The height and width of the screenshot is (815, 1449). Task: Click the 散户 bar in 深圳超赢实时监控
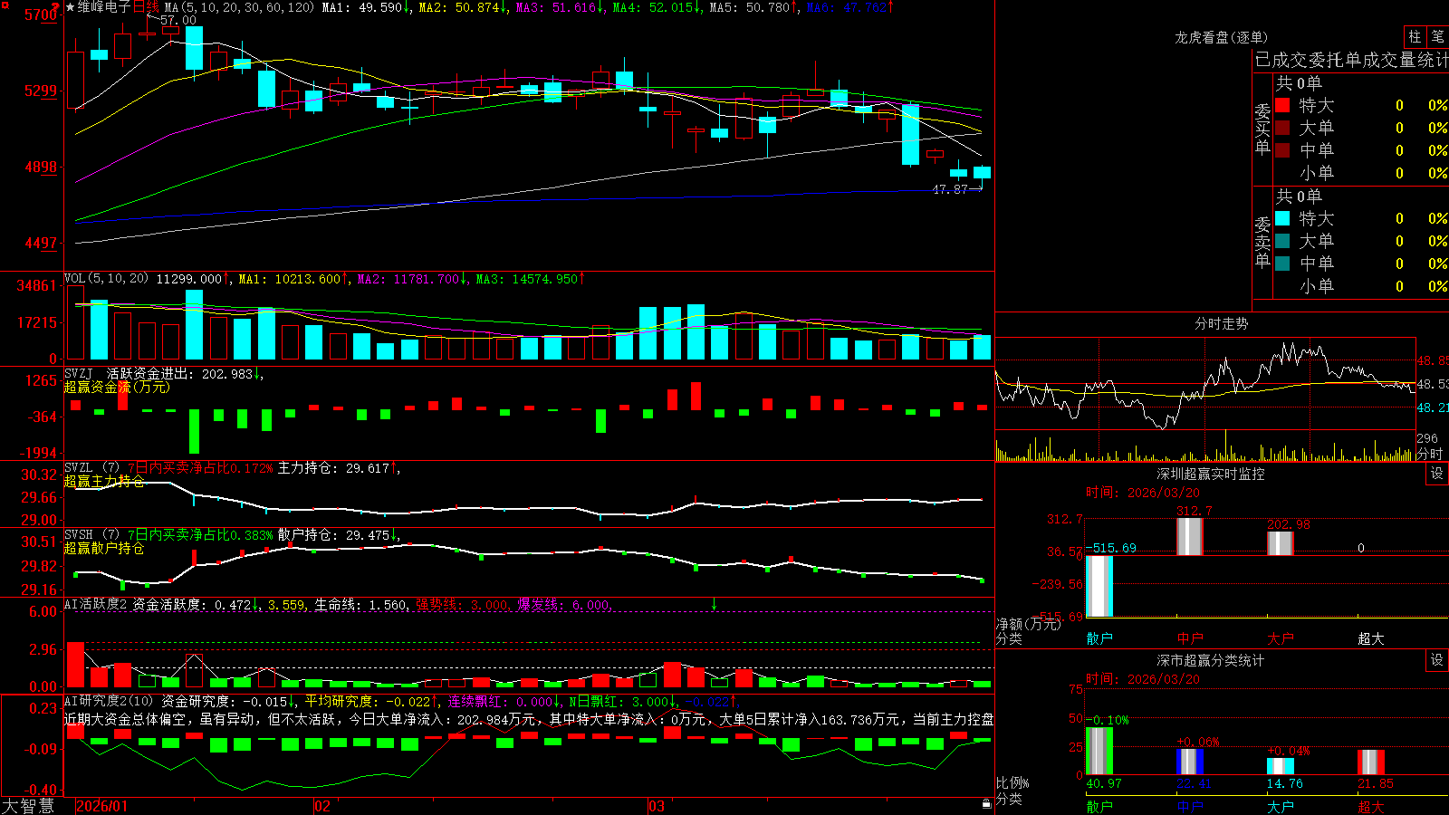click(x=1099, y=586)
